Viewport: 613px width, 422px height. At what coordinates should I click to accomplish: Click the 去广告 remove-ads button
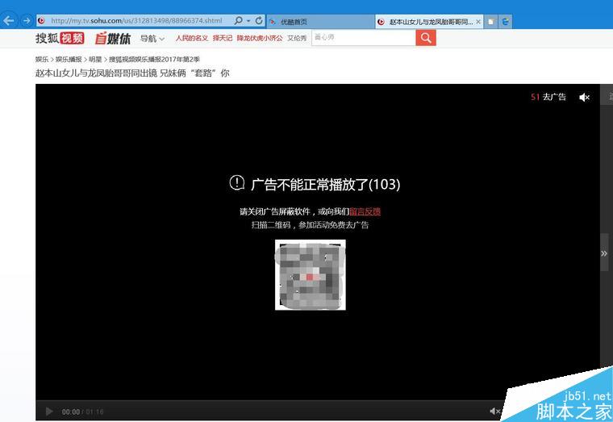[554, 97]
